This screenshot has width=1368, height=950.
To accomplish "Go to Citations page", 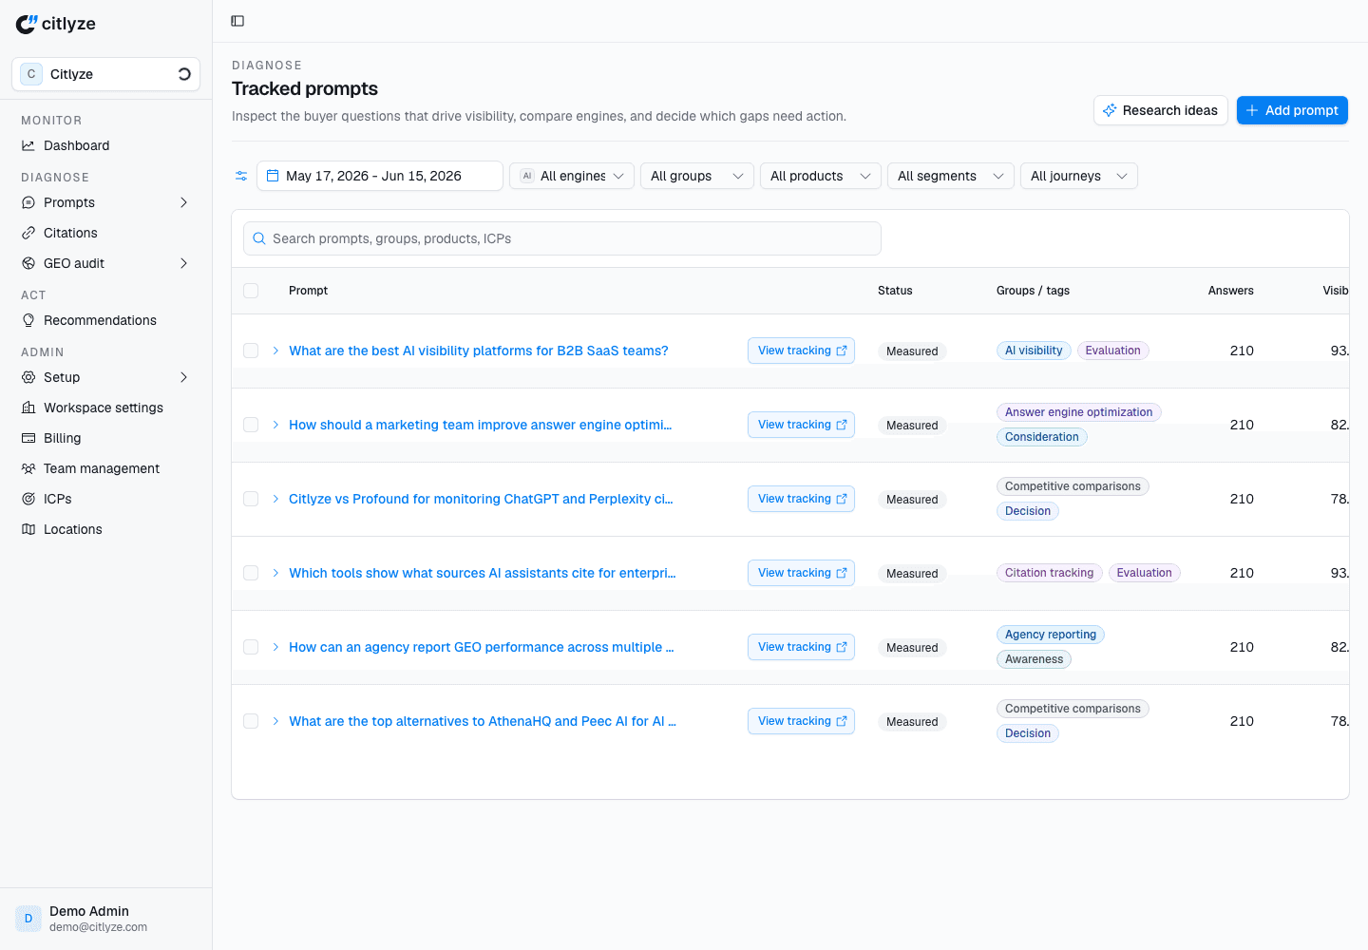I will pyautogui.click(x=105, y=233).
